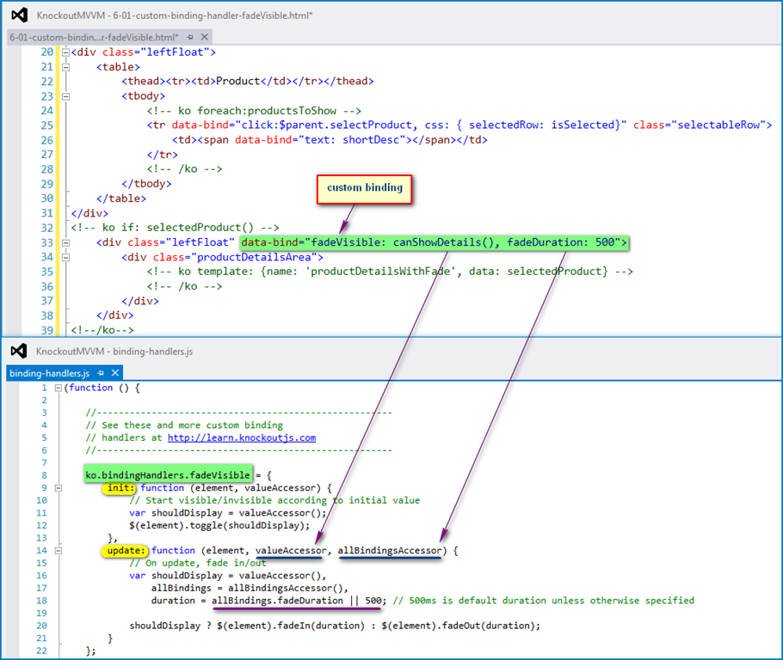Collapse the productDetailsArea div at line 34
The height and width of the screenshot is (660, 783).
pos(65,257)
